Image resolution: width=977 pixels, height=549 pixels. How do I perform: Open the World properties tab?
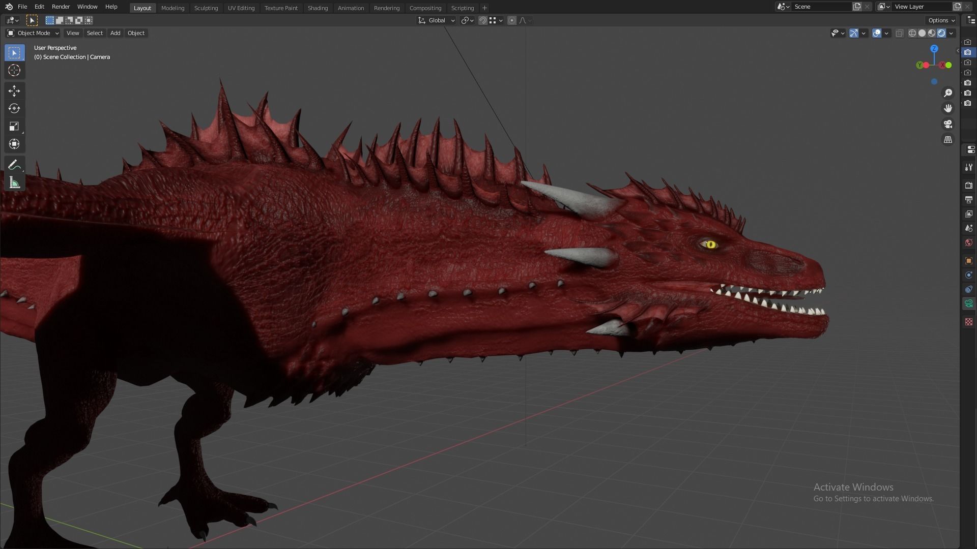tap(968, 242)
